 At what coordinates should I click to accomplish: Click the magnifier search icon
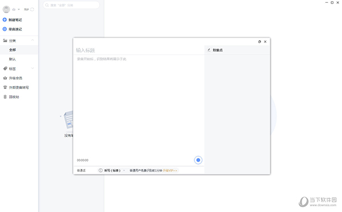pyautogui.click(x=47, y=5)
